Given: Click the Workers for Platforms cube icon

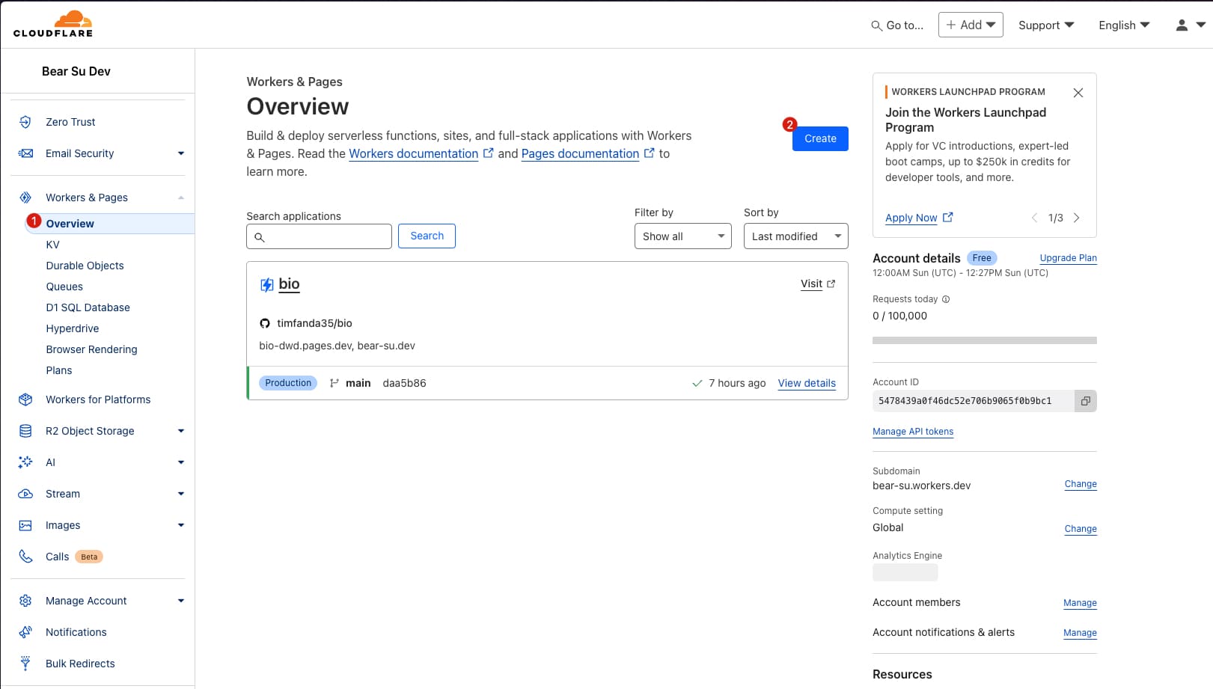Looking at the screenshot, I should click(25, 399).
